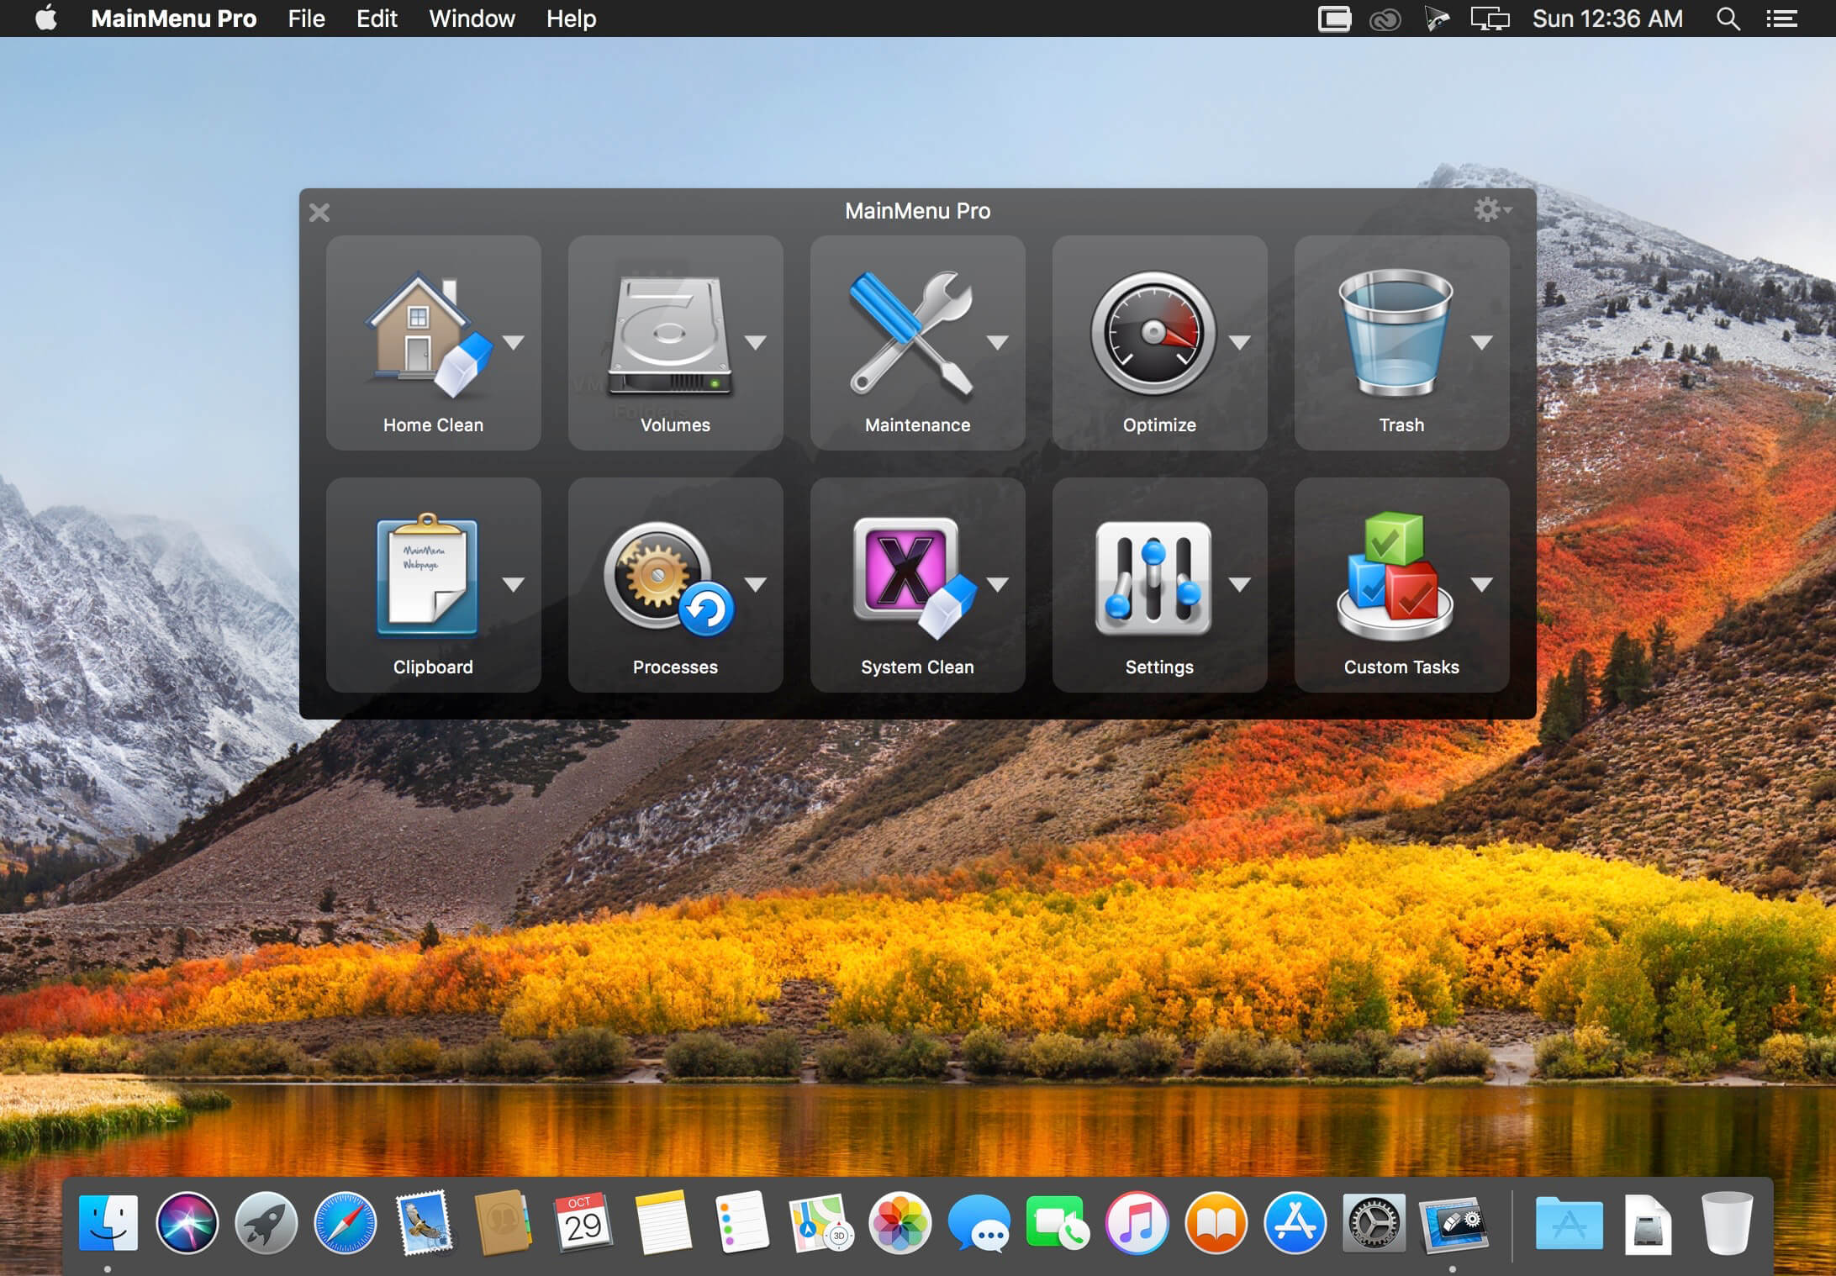Expand the Custom Tasks dropdown arrow
Viewport: 1836px width, 1276px height.
(1482, 584)
